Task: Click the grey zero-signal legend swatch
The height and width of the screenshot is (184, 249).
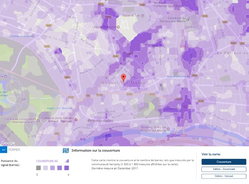Action: (38, 168)
